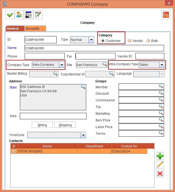Image resolution: width=175 pixels, height=192 pixels.
Task: Click into the ID field COMPANY#5
Action: coord(41,40)
